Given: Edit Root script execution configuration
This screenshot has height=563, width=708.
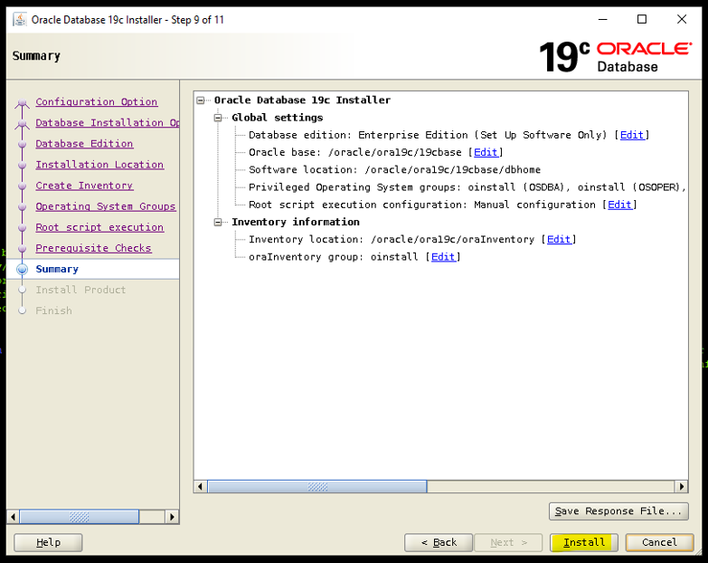Looking at the screenshot, I should 619,205.
